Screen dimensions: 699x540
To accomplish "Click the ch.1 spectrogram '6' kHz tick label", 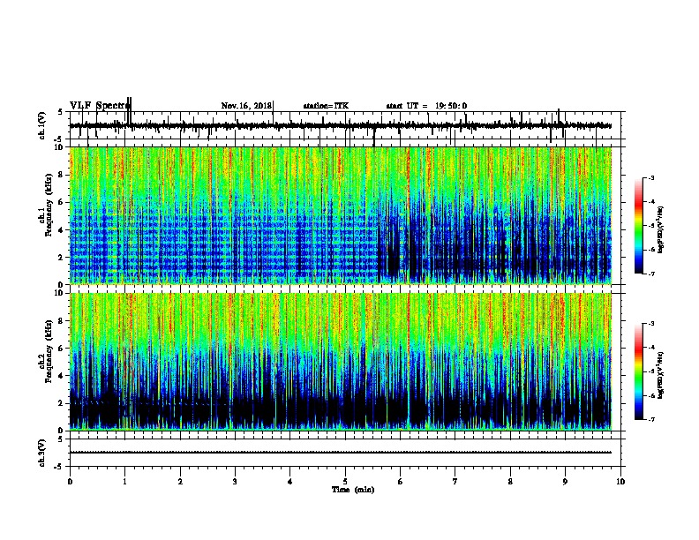I will [x=62, y=202].
